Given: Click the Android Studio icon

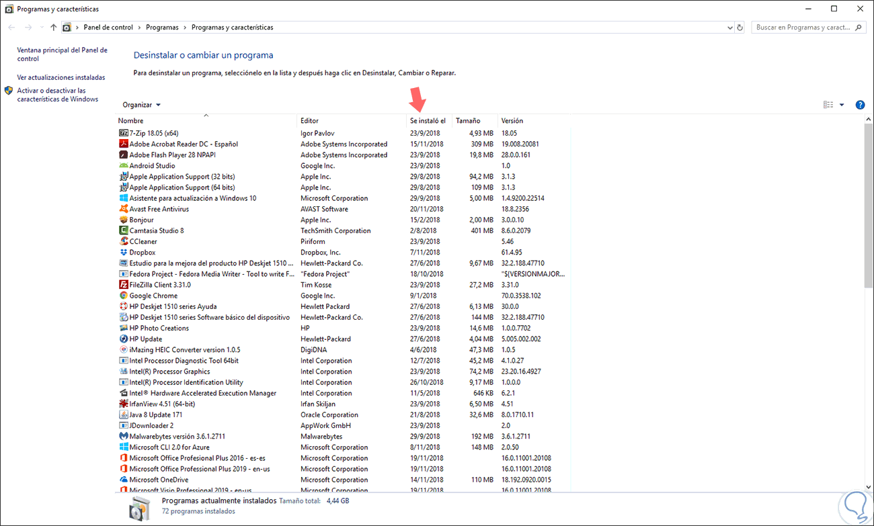Looking at the screenshot, I should click(124, 165).
